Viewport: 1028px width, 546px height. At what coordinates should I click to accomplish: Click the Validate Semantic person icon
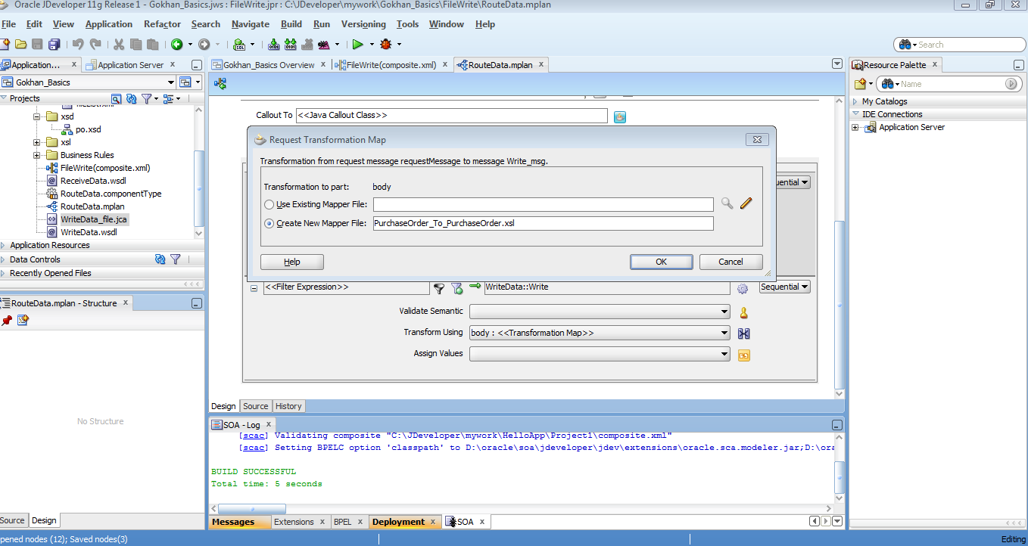pyautogui.click(x=743, y=311)
